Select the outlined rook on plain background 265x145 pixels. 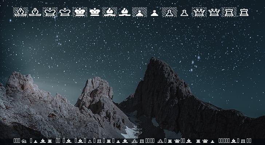244,12
